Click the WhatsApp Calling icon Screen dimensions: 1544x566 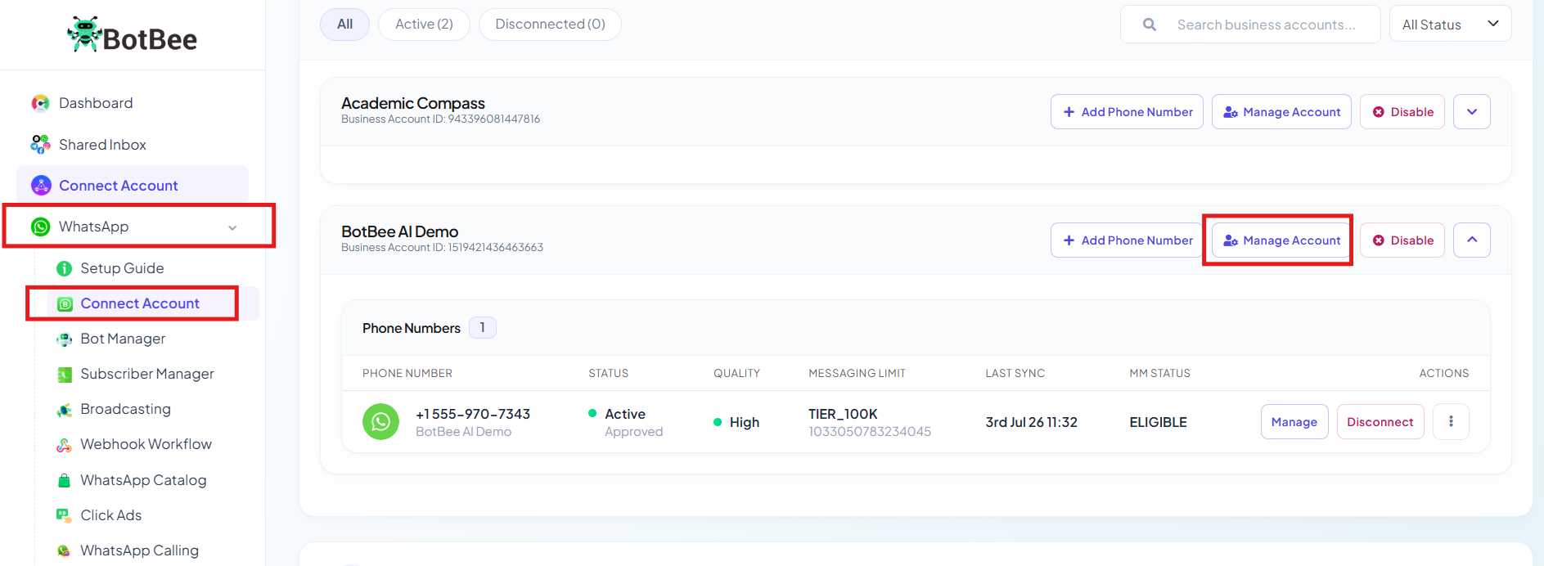(x=64, y=551)
